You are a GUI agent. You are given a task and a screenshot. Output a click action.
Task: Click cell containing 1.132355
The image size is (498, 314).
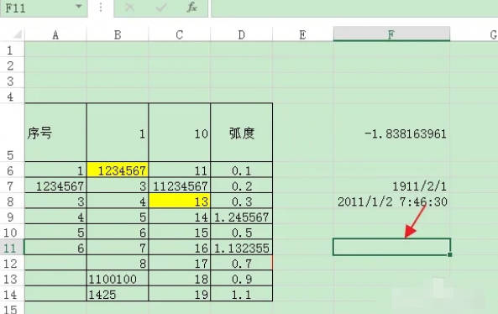pyautogui.click(x=241, y=248)
